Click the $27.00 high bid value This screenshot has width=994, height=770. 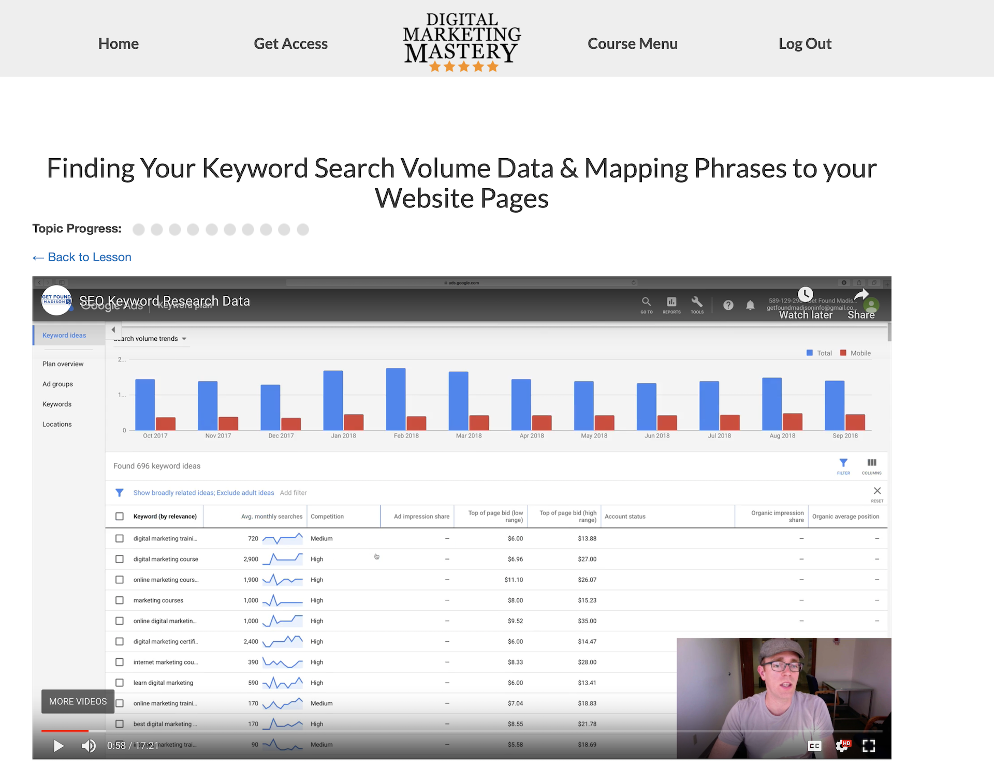coord(587,559)
